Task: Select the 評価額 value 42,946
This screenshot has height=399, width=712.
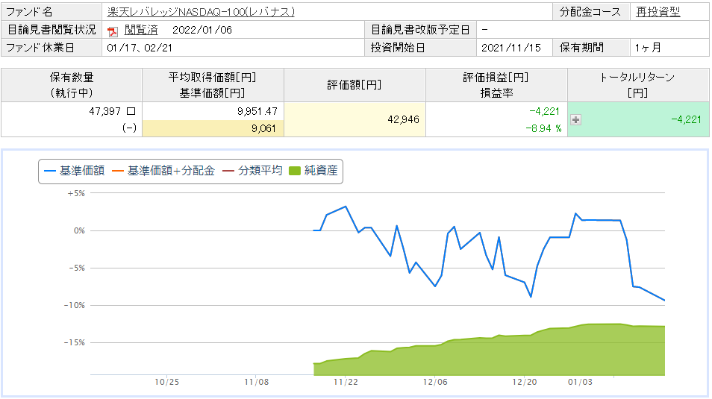Action: (403, 119)
